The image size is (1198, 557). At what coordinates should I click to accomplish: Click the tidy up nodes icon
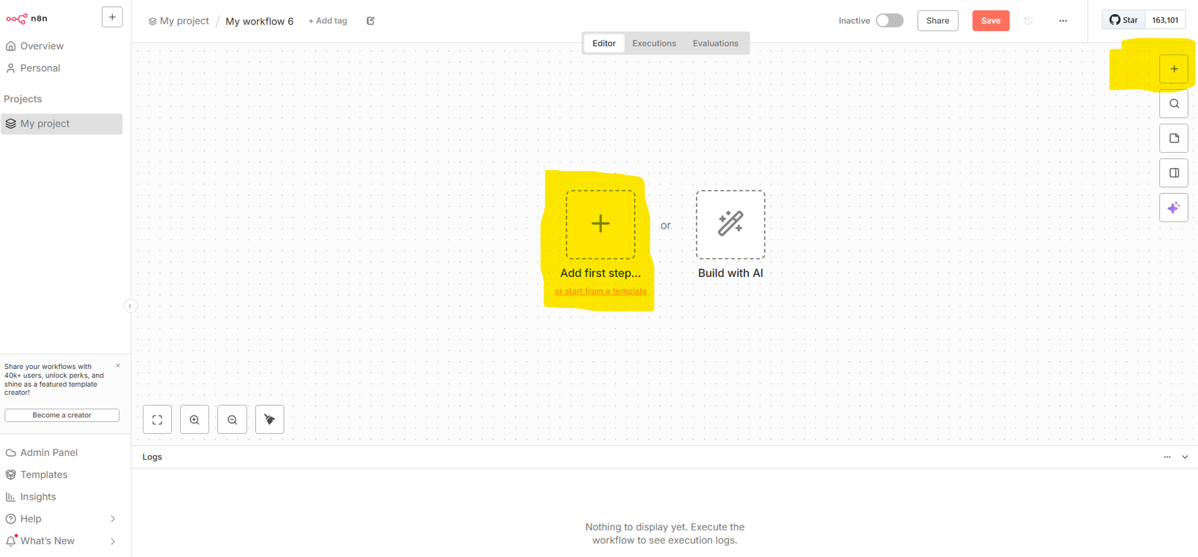[270, 419]
